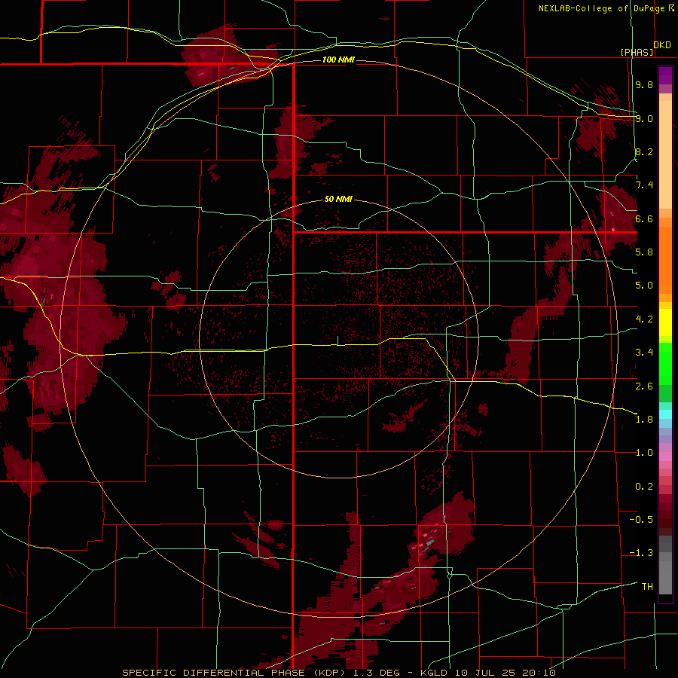
Task: Click the SPECIFIC DIFFERENTIAL PHASE (KDP) caption
Action: pos(235,673)
